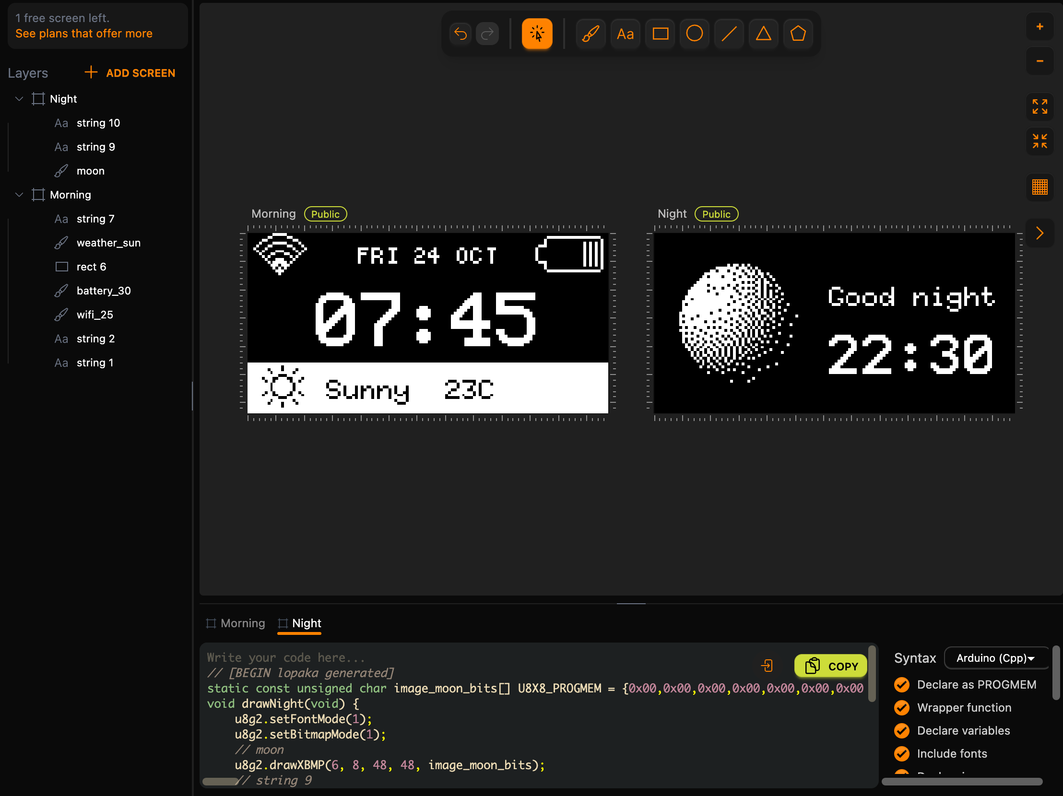Click the Public badge on Night screen
The width and height of the screenshot is (1063, 796).
pos(716,214)
